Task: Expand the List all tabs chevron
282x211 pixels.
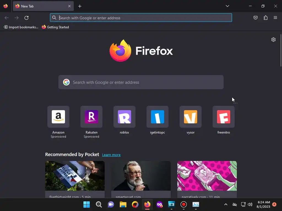Action: [x=227, y=6]
